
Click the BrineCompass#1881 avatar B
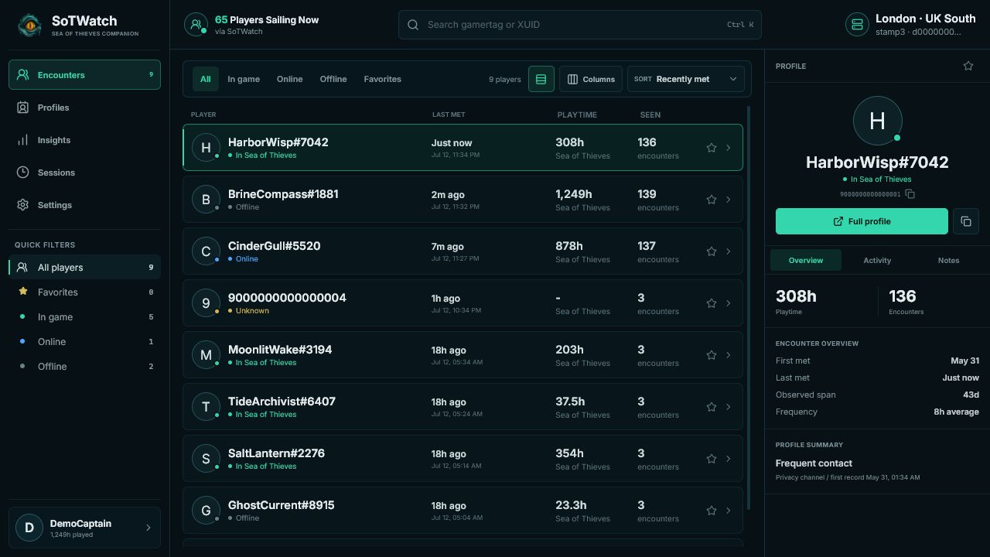[206, 200]
